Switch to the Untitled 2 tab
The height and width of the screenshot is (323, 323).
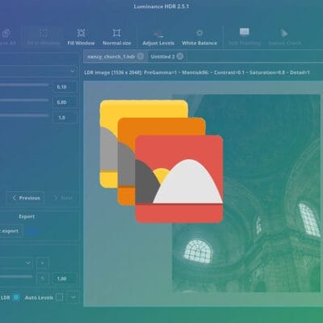coord(162,57)
